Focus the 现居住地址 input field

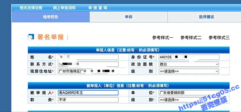coord(88,71)
